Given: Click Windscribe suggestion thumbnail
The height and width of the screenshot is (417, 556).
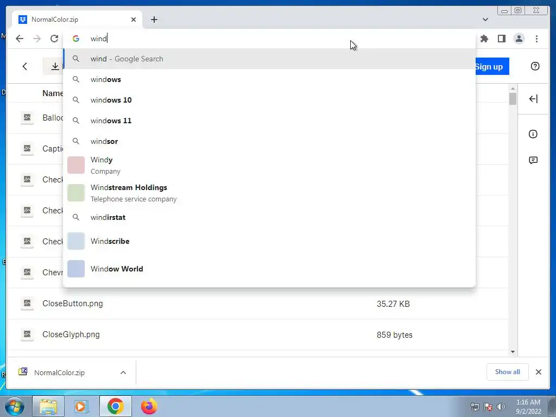Looking at the screenshot, I should [x=76, y=241].
